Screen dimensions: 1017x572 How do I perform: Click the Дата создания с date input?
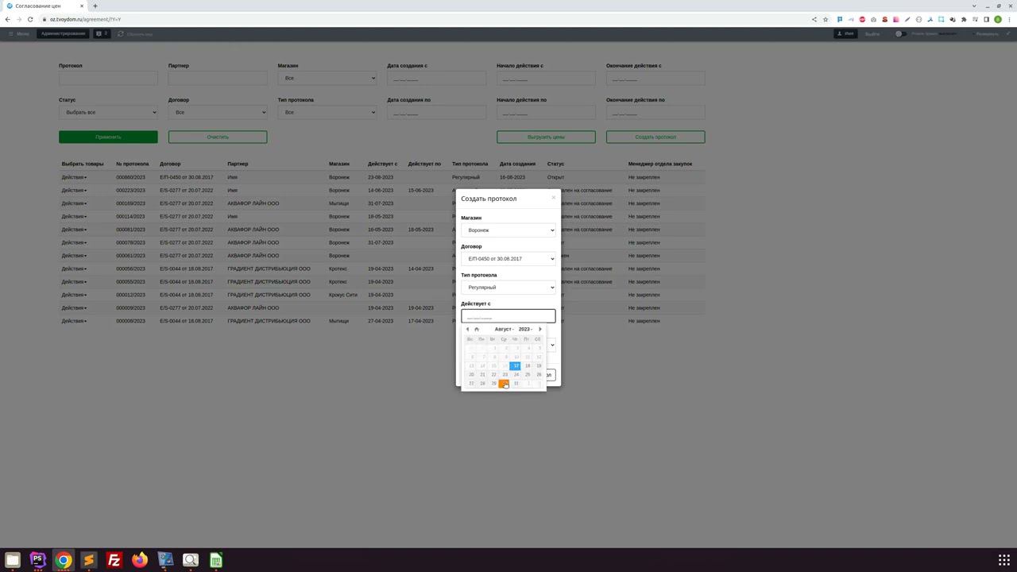tap(436, 79)
